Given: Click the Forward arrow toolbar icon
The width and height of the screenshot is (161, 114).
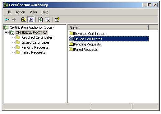Looking at the screenshot, I should click(14, 20).
